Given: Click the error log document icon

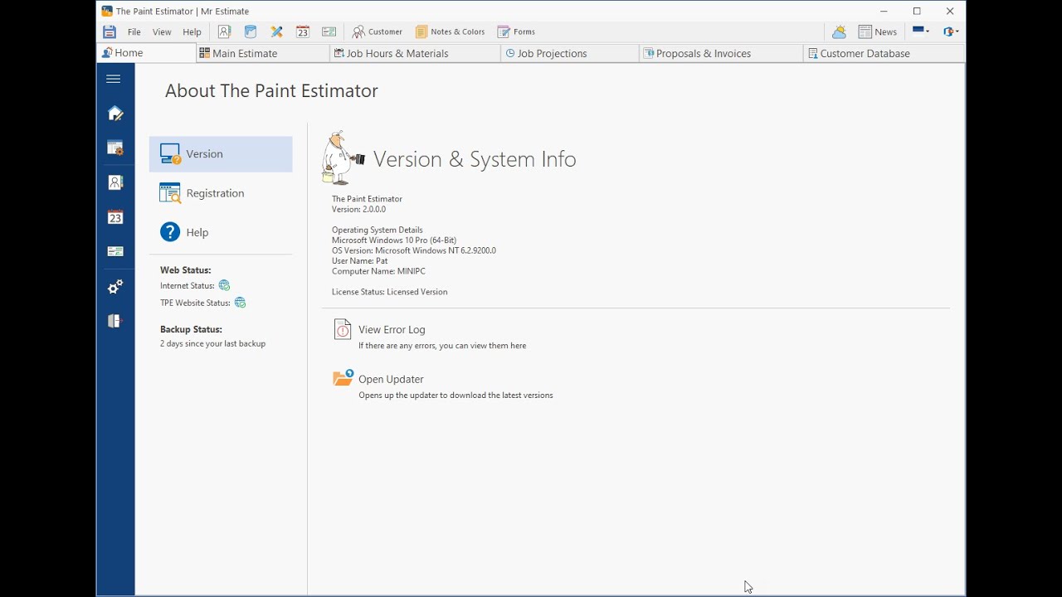Looking at the screenshot, I should [343, 329].
